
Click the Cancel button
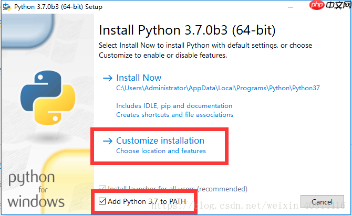[322, 202]
